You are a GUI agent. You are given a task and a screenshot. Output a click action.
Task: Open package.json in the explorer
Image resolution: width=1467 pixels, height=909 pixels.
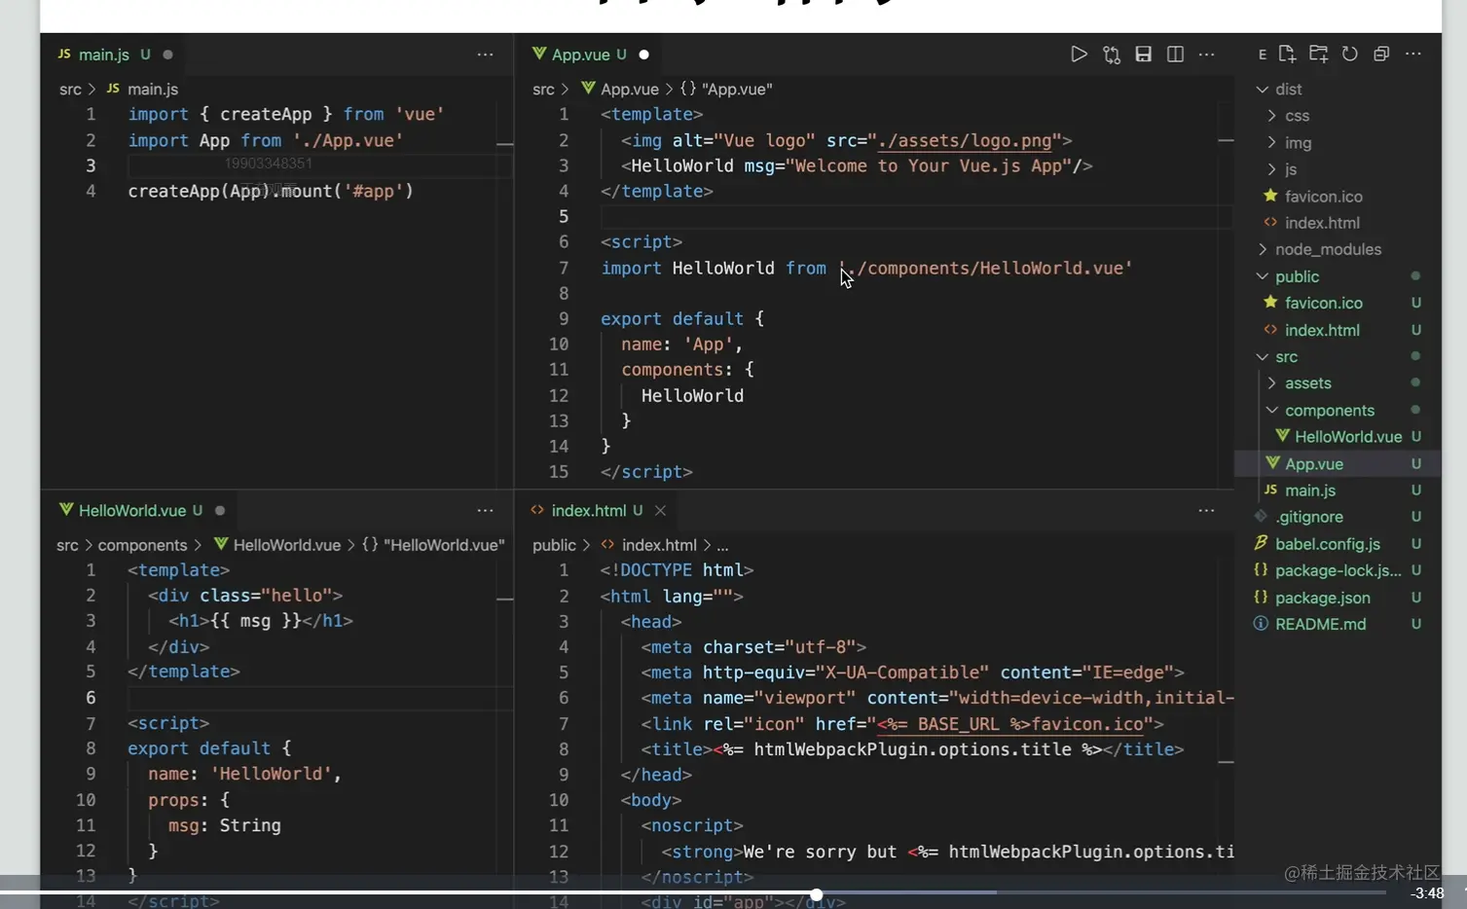(x=1322, y=597)
